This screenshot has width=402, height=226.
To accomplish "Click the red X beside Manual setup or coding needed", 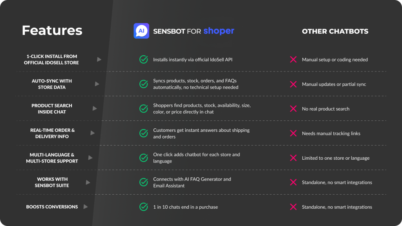I will 293,60.
